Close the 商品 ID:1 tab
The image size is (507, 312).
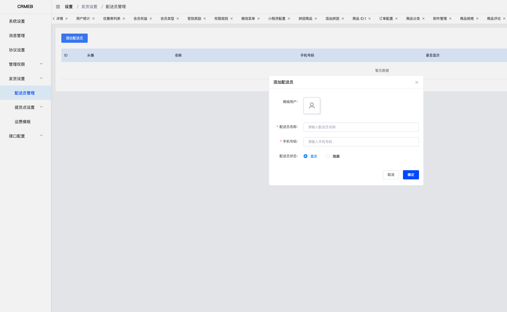coord(369,18)
